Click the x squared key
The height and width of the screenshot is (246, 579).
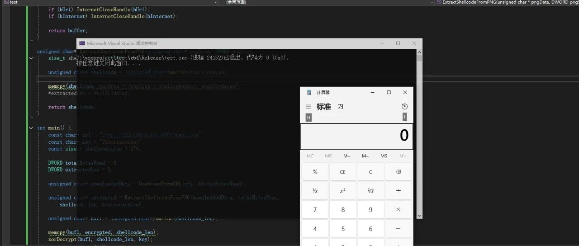point(343,191)
